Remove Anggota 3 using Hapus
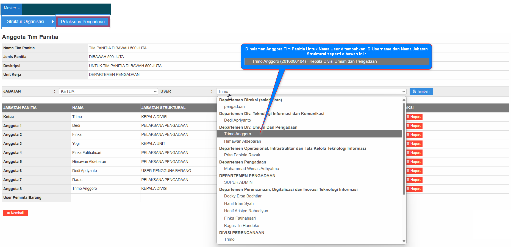 coord(414,144)
